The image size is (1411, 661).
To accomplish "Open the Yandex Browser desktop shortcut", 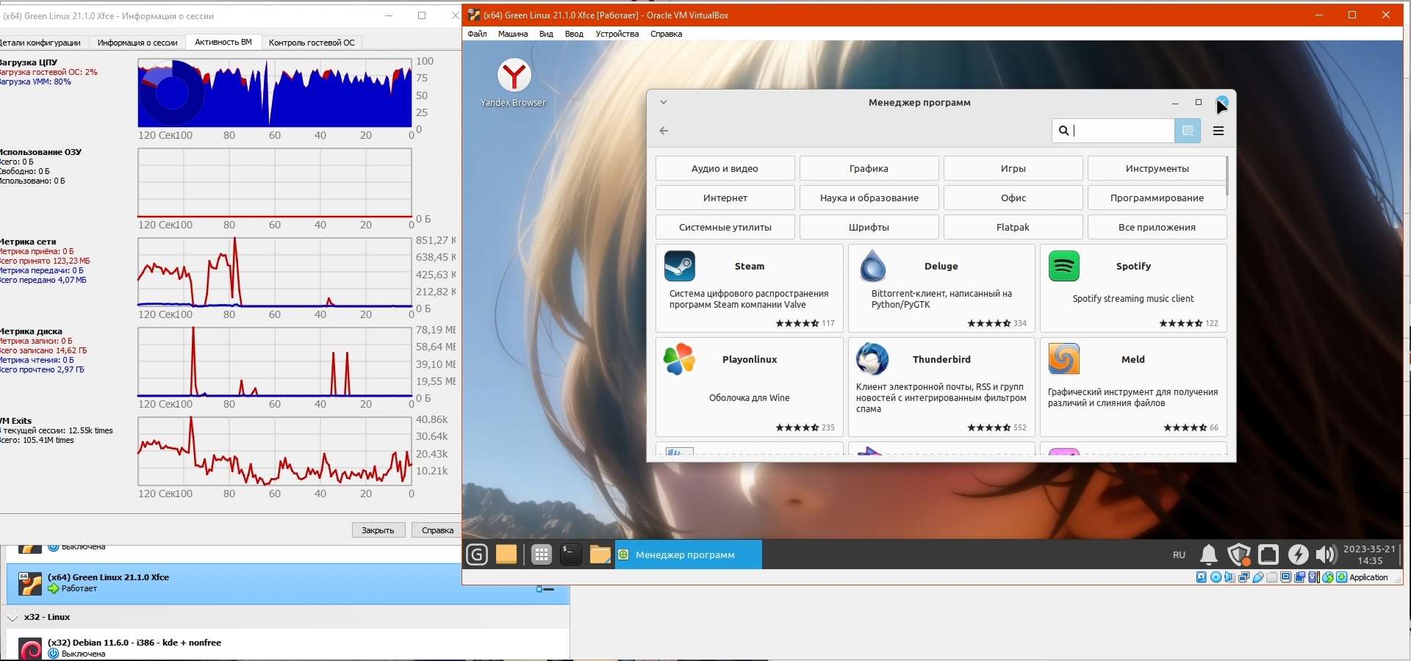I will tap(514, 83).
